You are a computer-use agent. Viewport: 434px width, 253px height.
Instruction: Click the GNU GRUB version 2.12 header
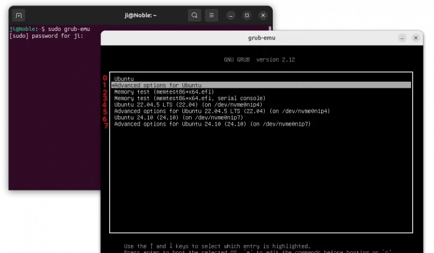click(x=259, y=59)
